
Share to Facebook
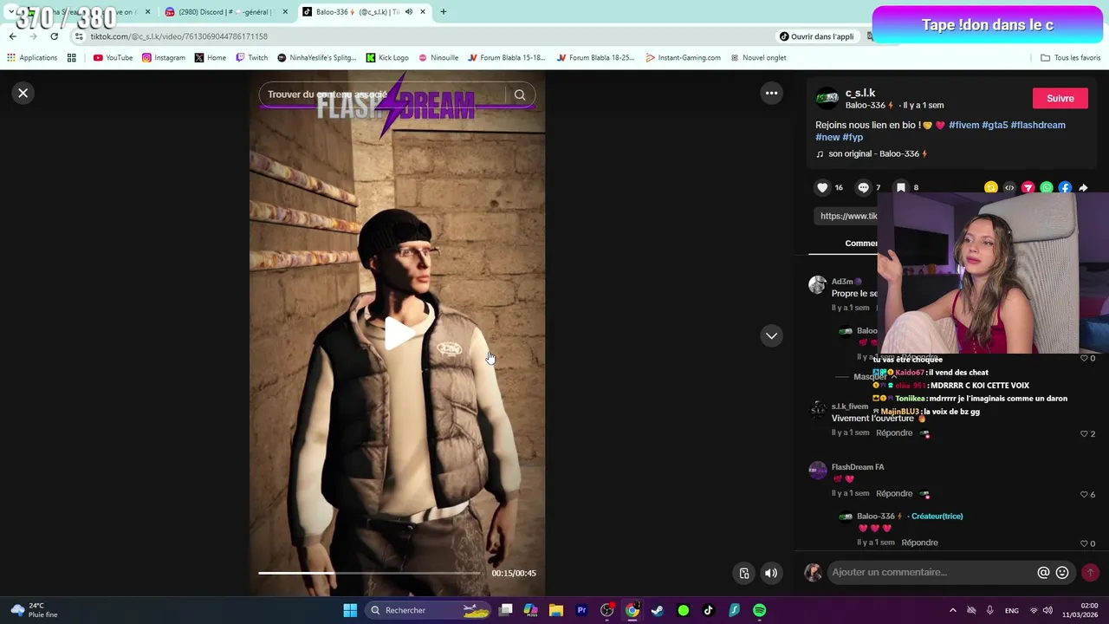(1065, 187)
